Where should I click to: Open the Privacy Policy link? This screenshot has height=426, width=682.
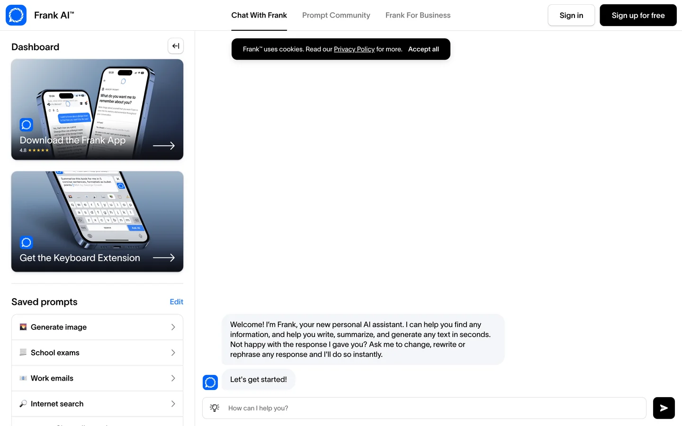354,49
